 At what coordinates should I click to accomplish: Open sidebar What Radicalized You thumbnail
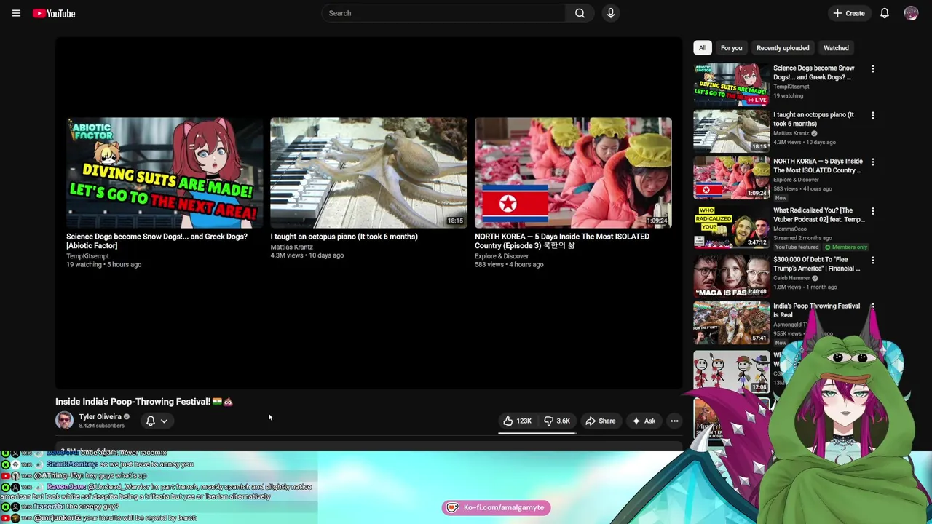coord(731,227)
